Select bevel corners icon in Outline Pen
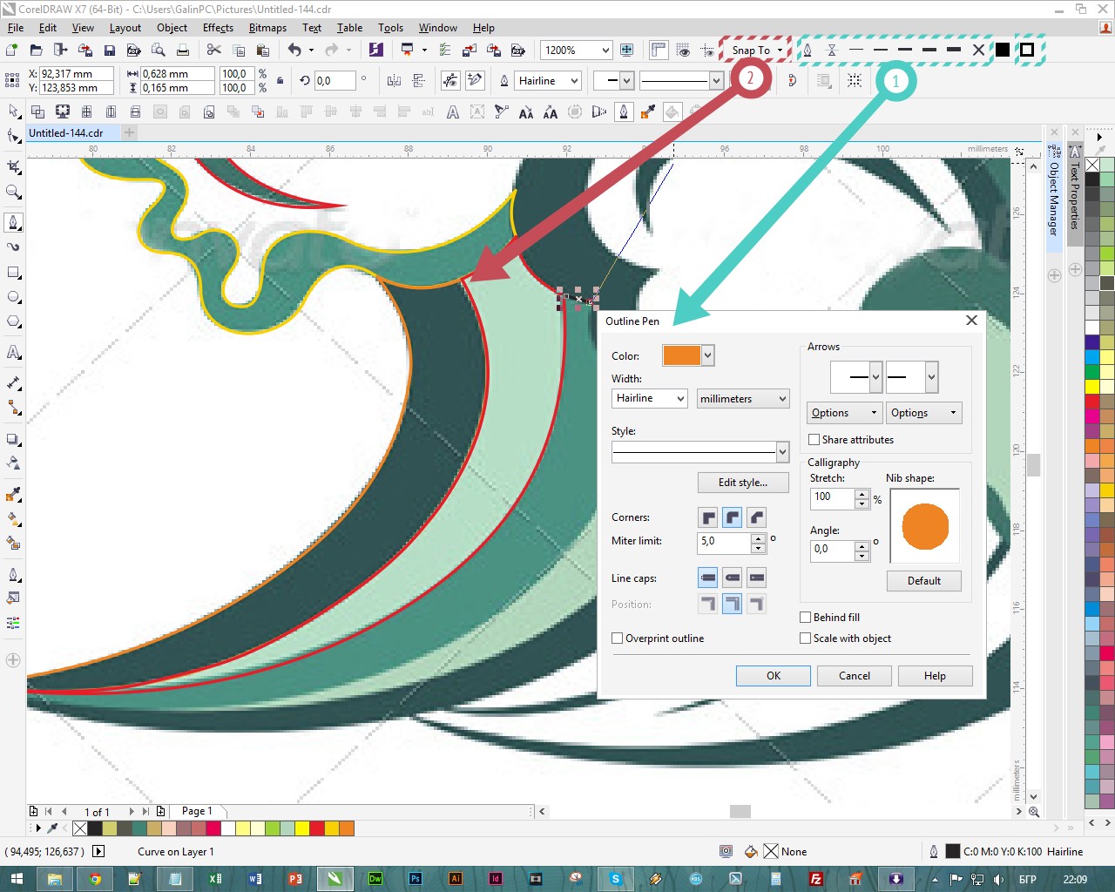Image resolution: width=1115 pixels, height=892 pixels. click(x=757, y=517)
